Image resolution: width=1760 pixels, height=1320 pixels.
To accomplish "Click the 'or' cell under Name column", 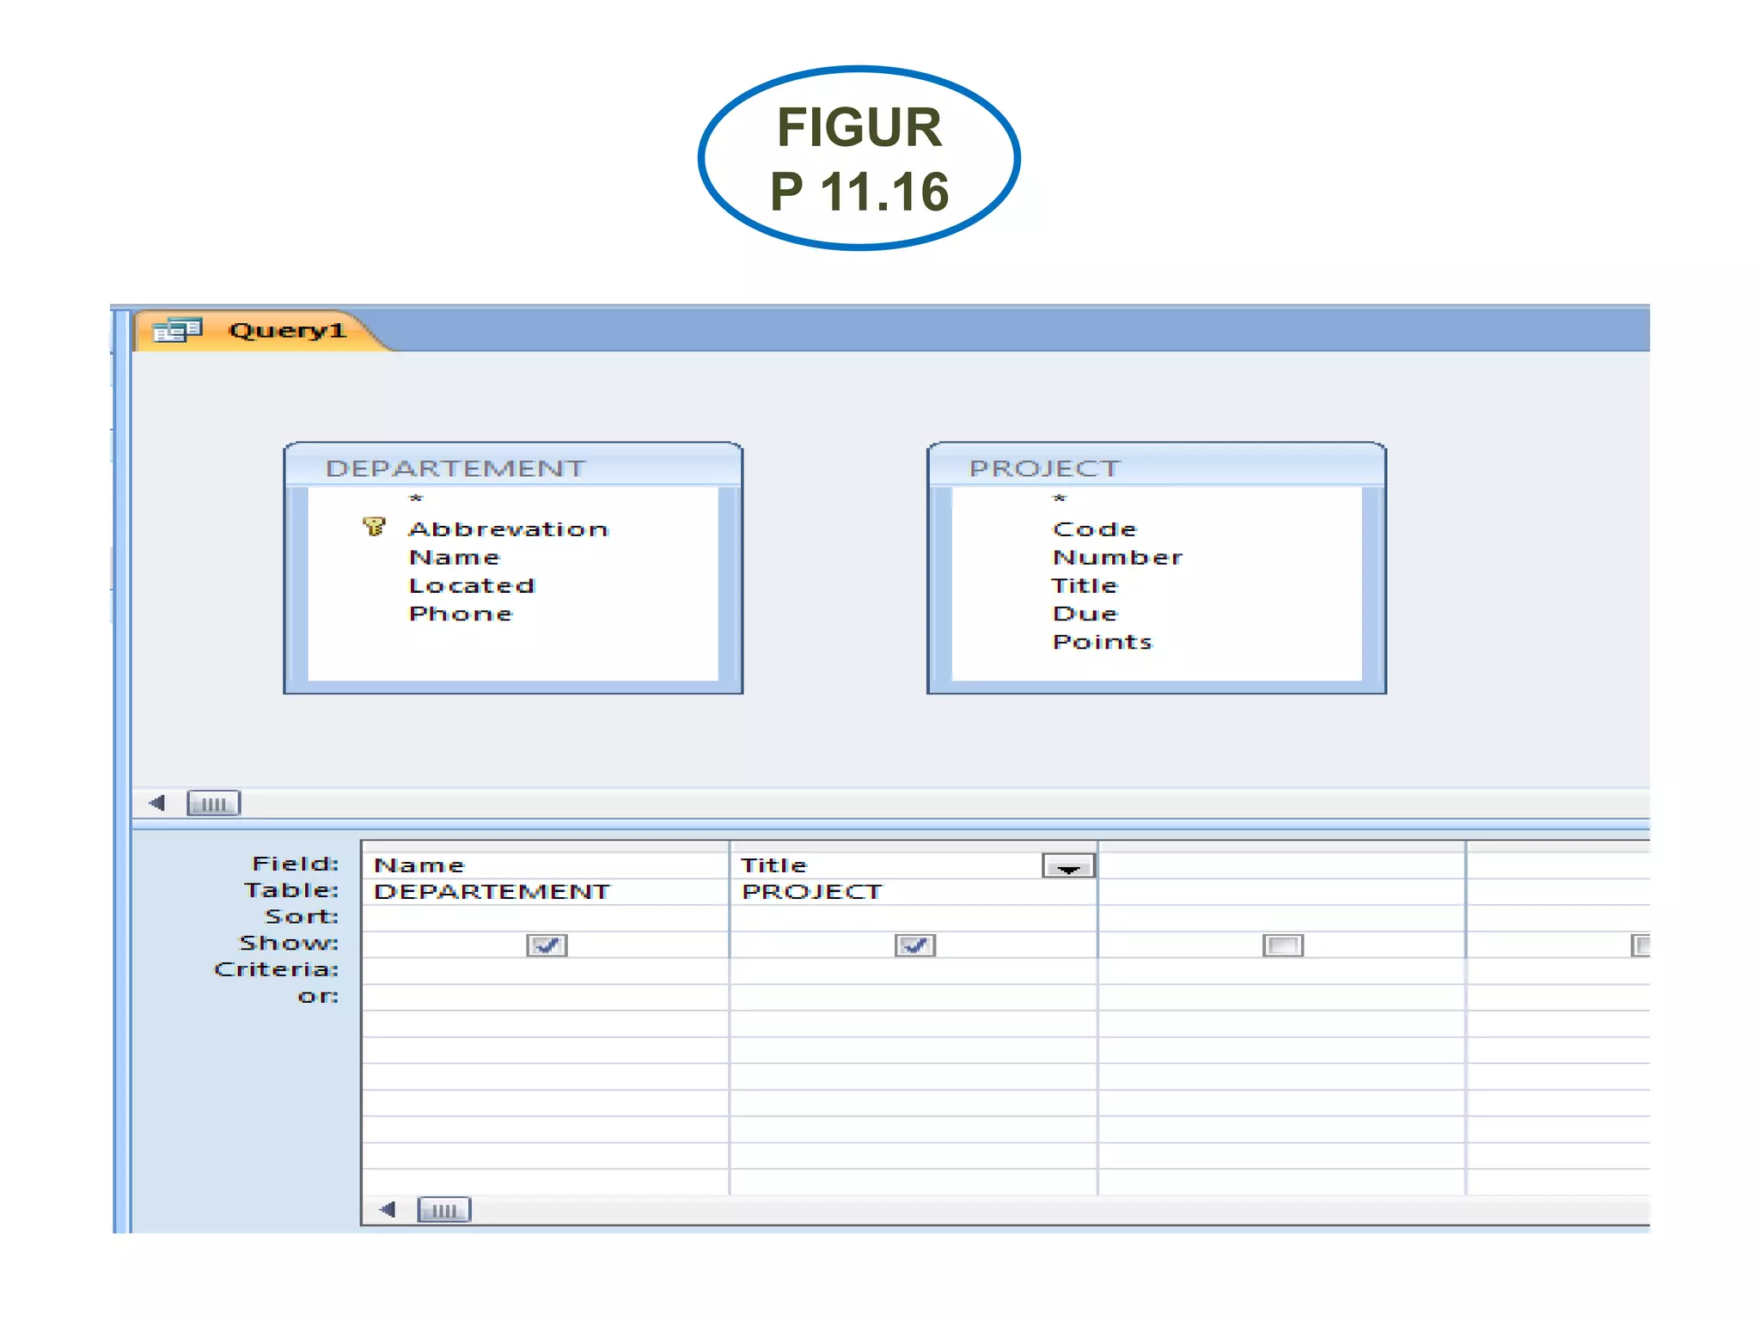I will 546,998.
